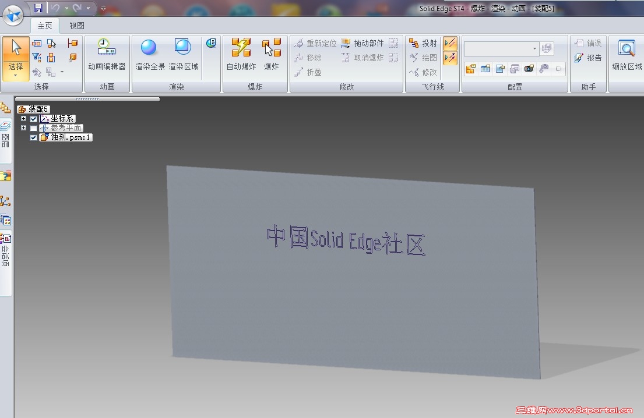
Task: Click the camera snapshot icon in 配置
Action: 529,69
